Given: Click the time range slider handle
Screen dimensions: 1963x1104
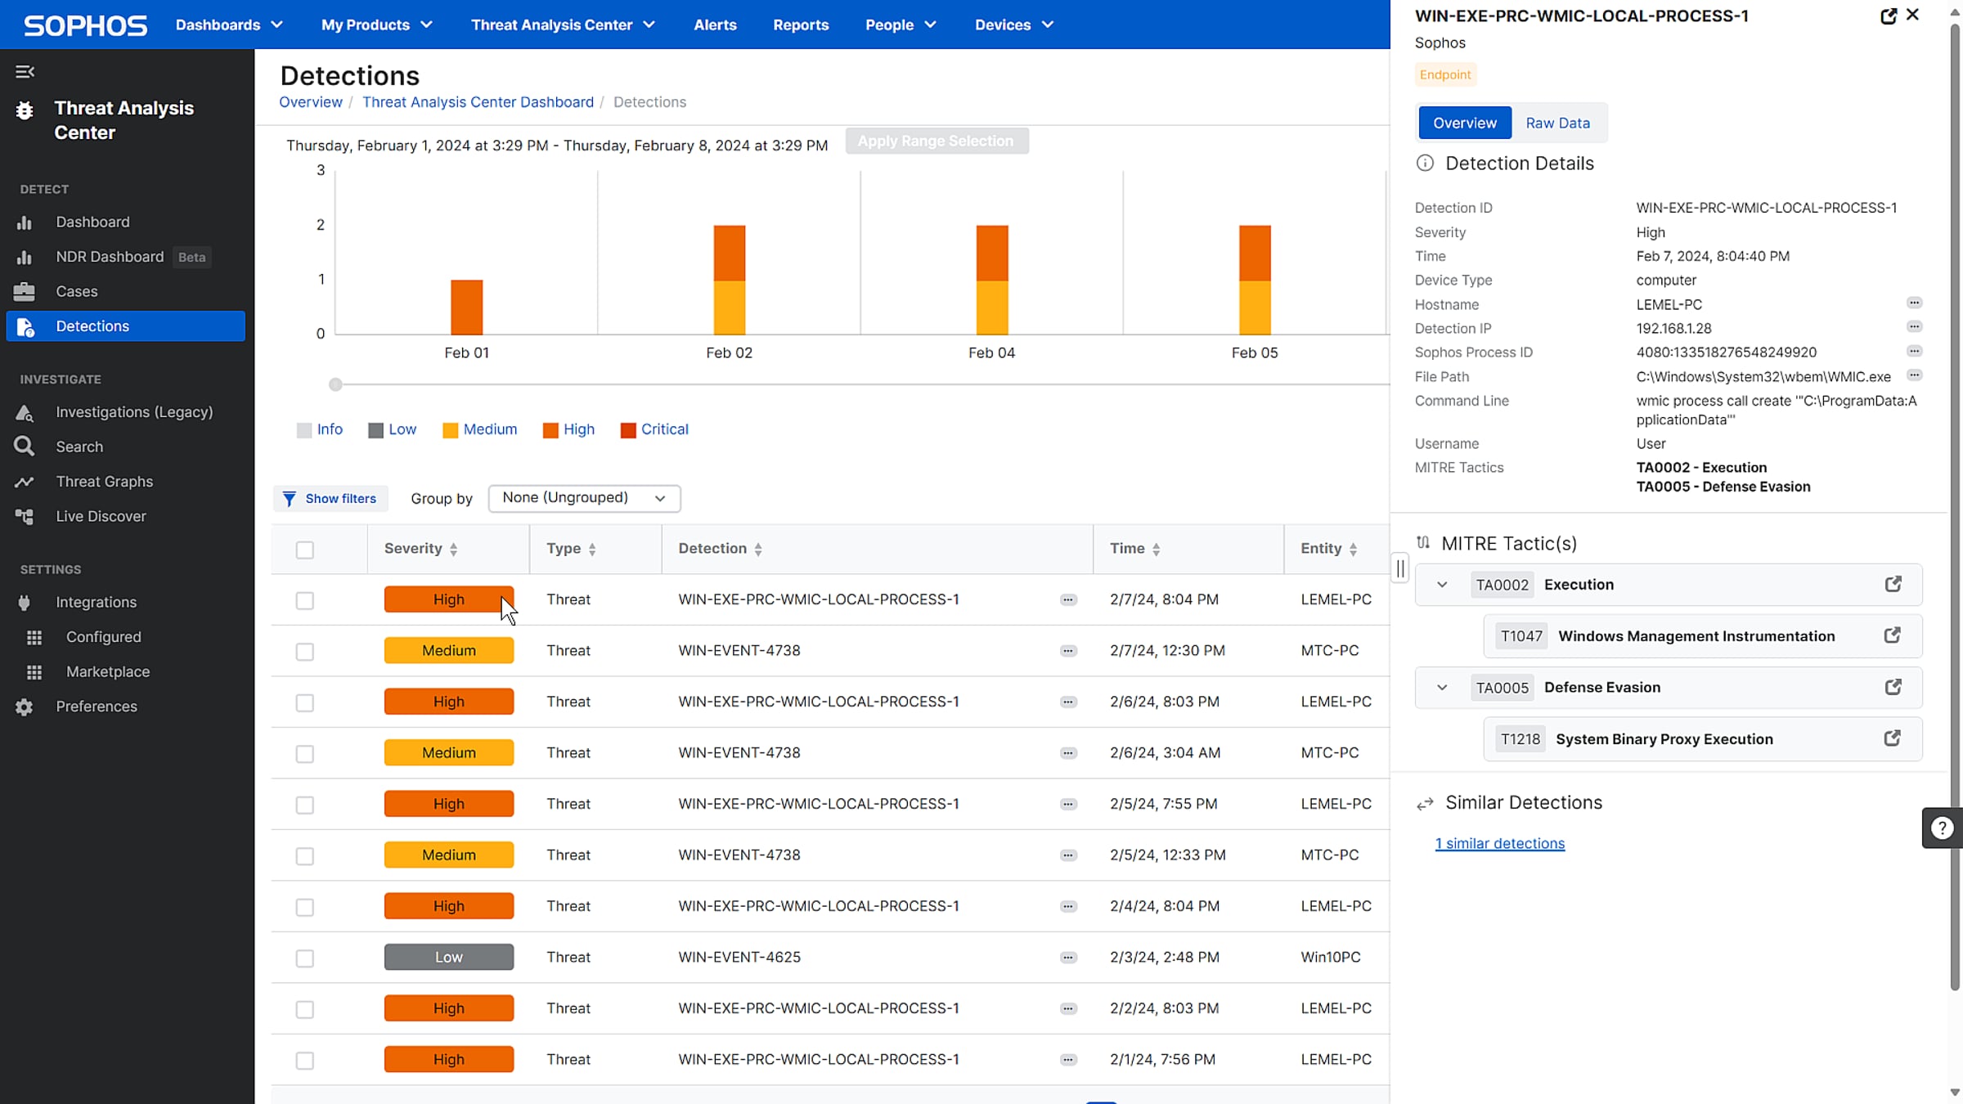Looking at the screenshot, I should [x=335, y=384].
